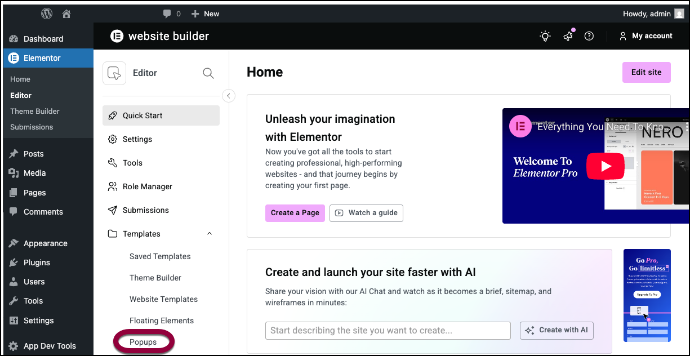Open the My account menu
Image resolution: width=690 pixels, height=356 pixels.
pyautogui.click(x=646, y=36)
